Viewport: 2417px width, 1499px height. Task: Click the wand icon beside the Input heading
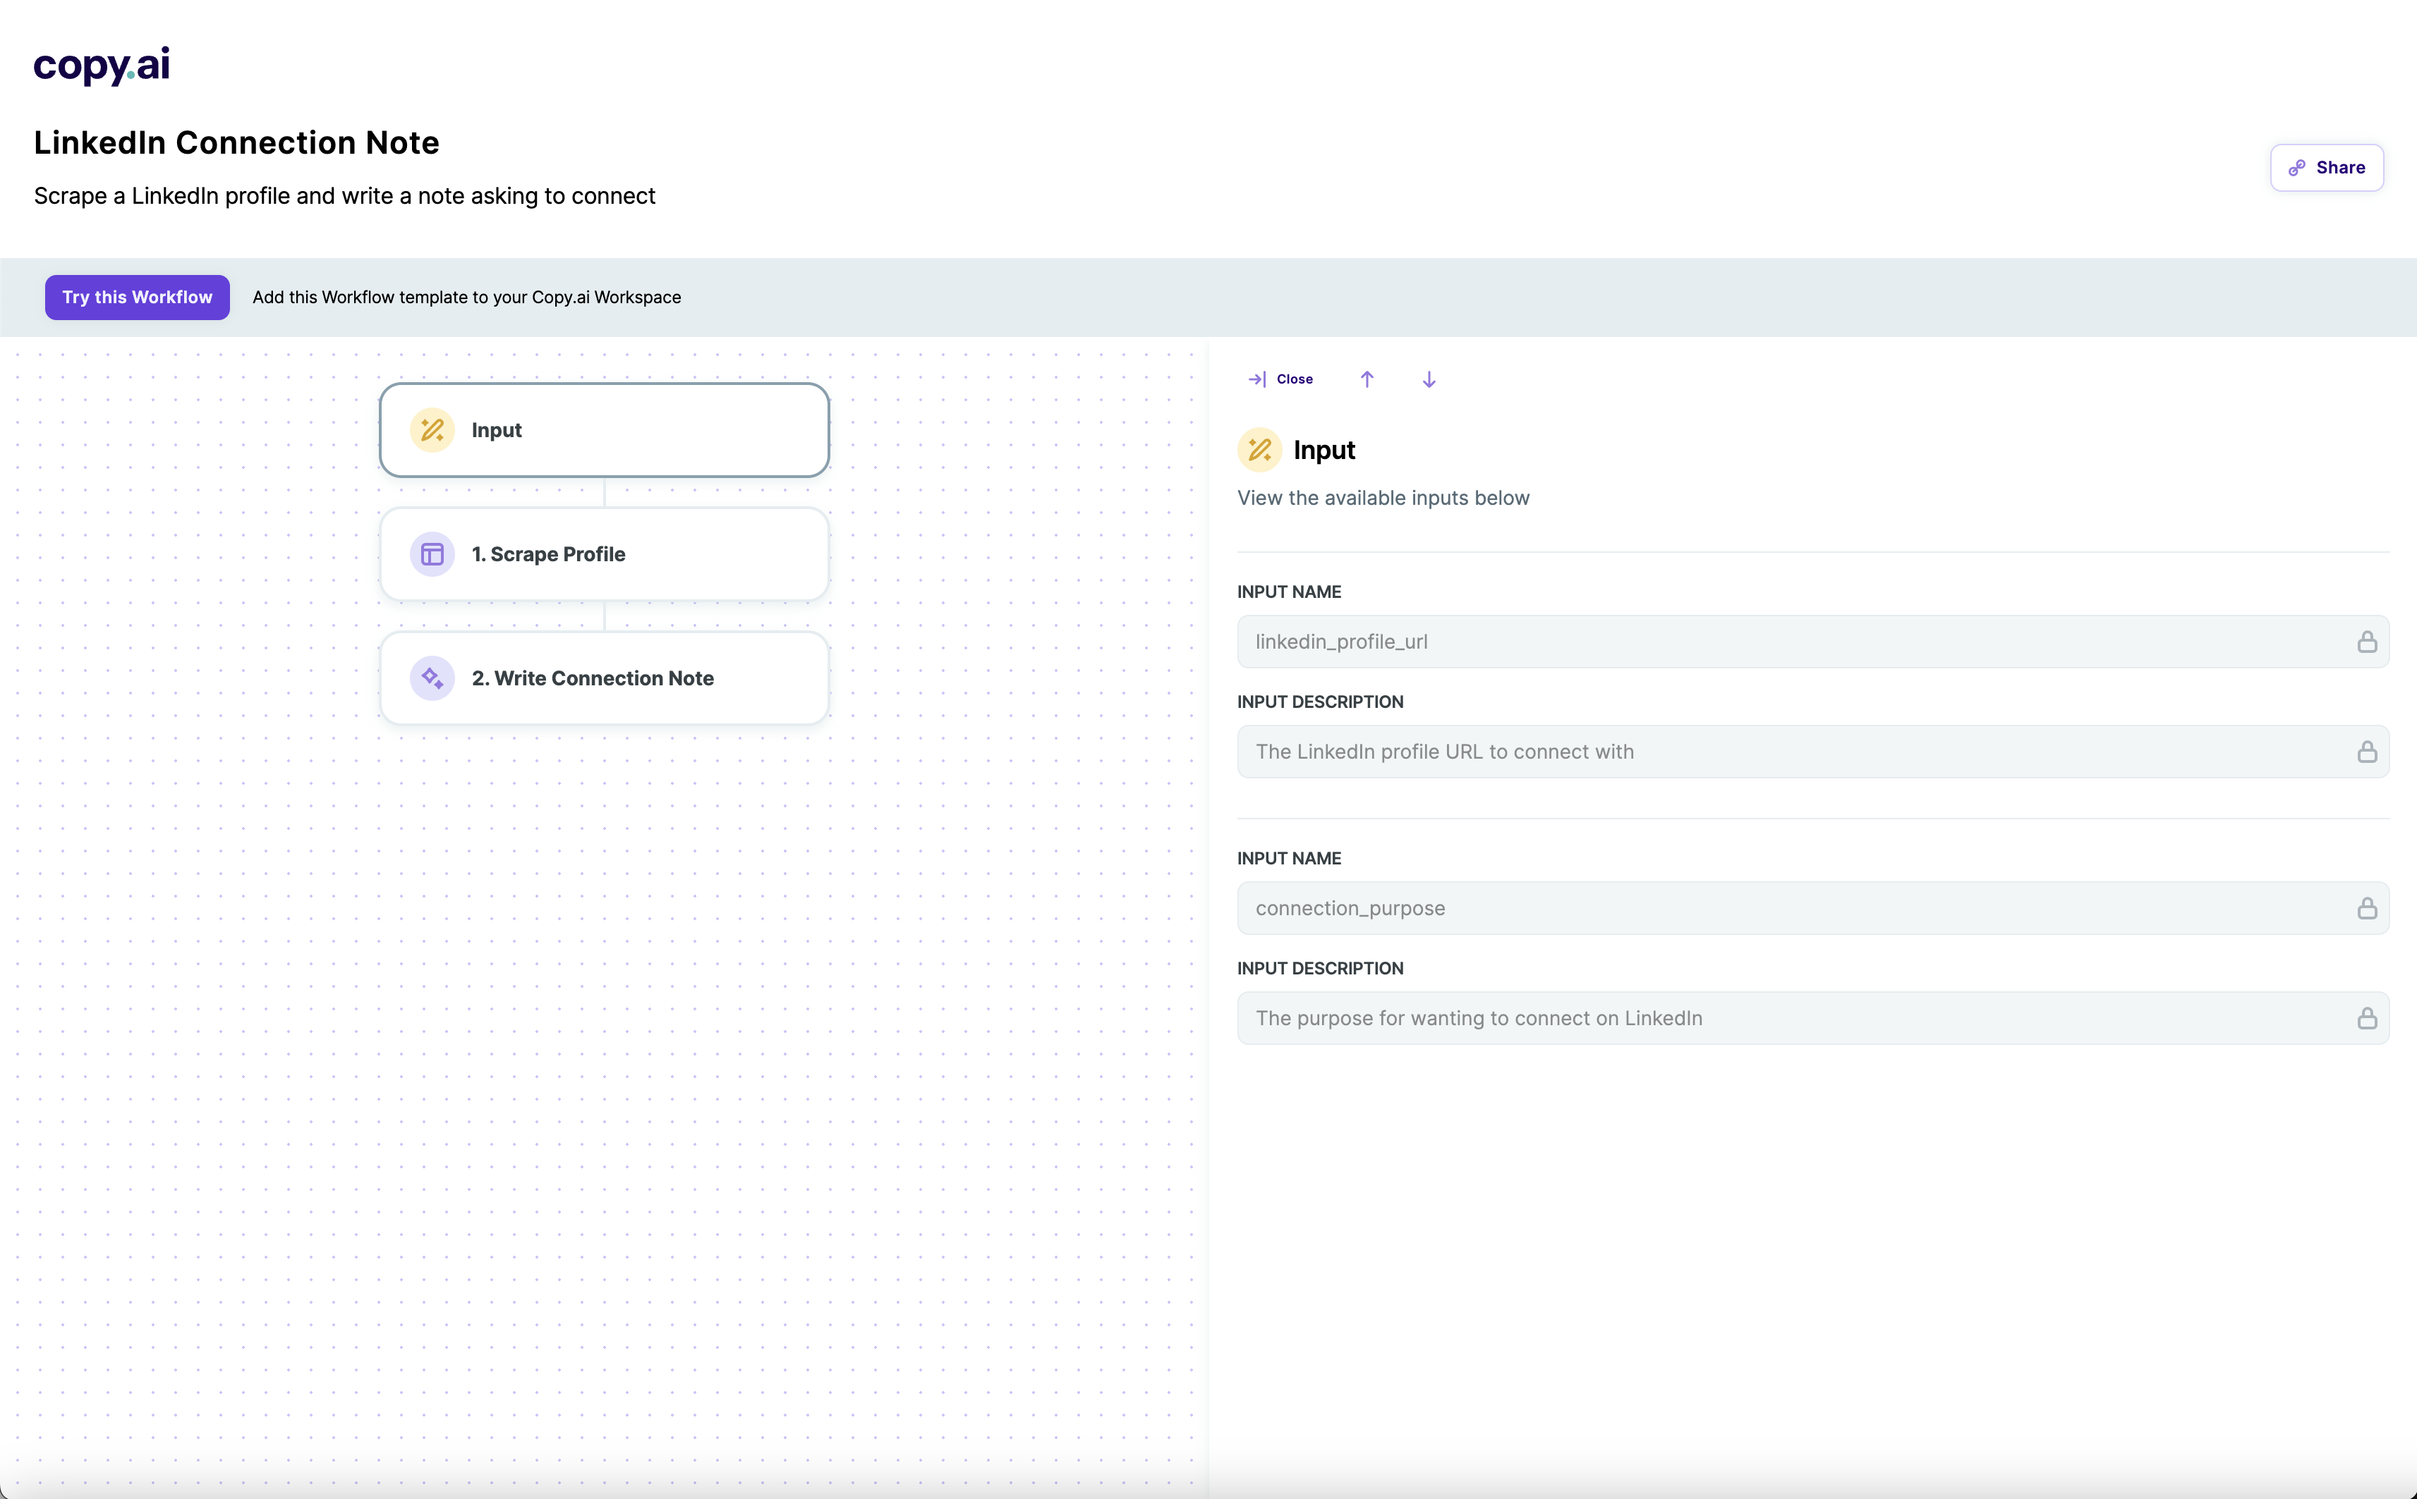1259,449
